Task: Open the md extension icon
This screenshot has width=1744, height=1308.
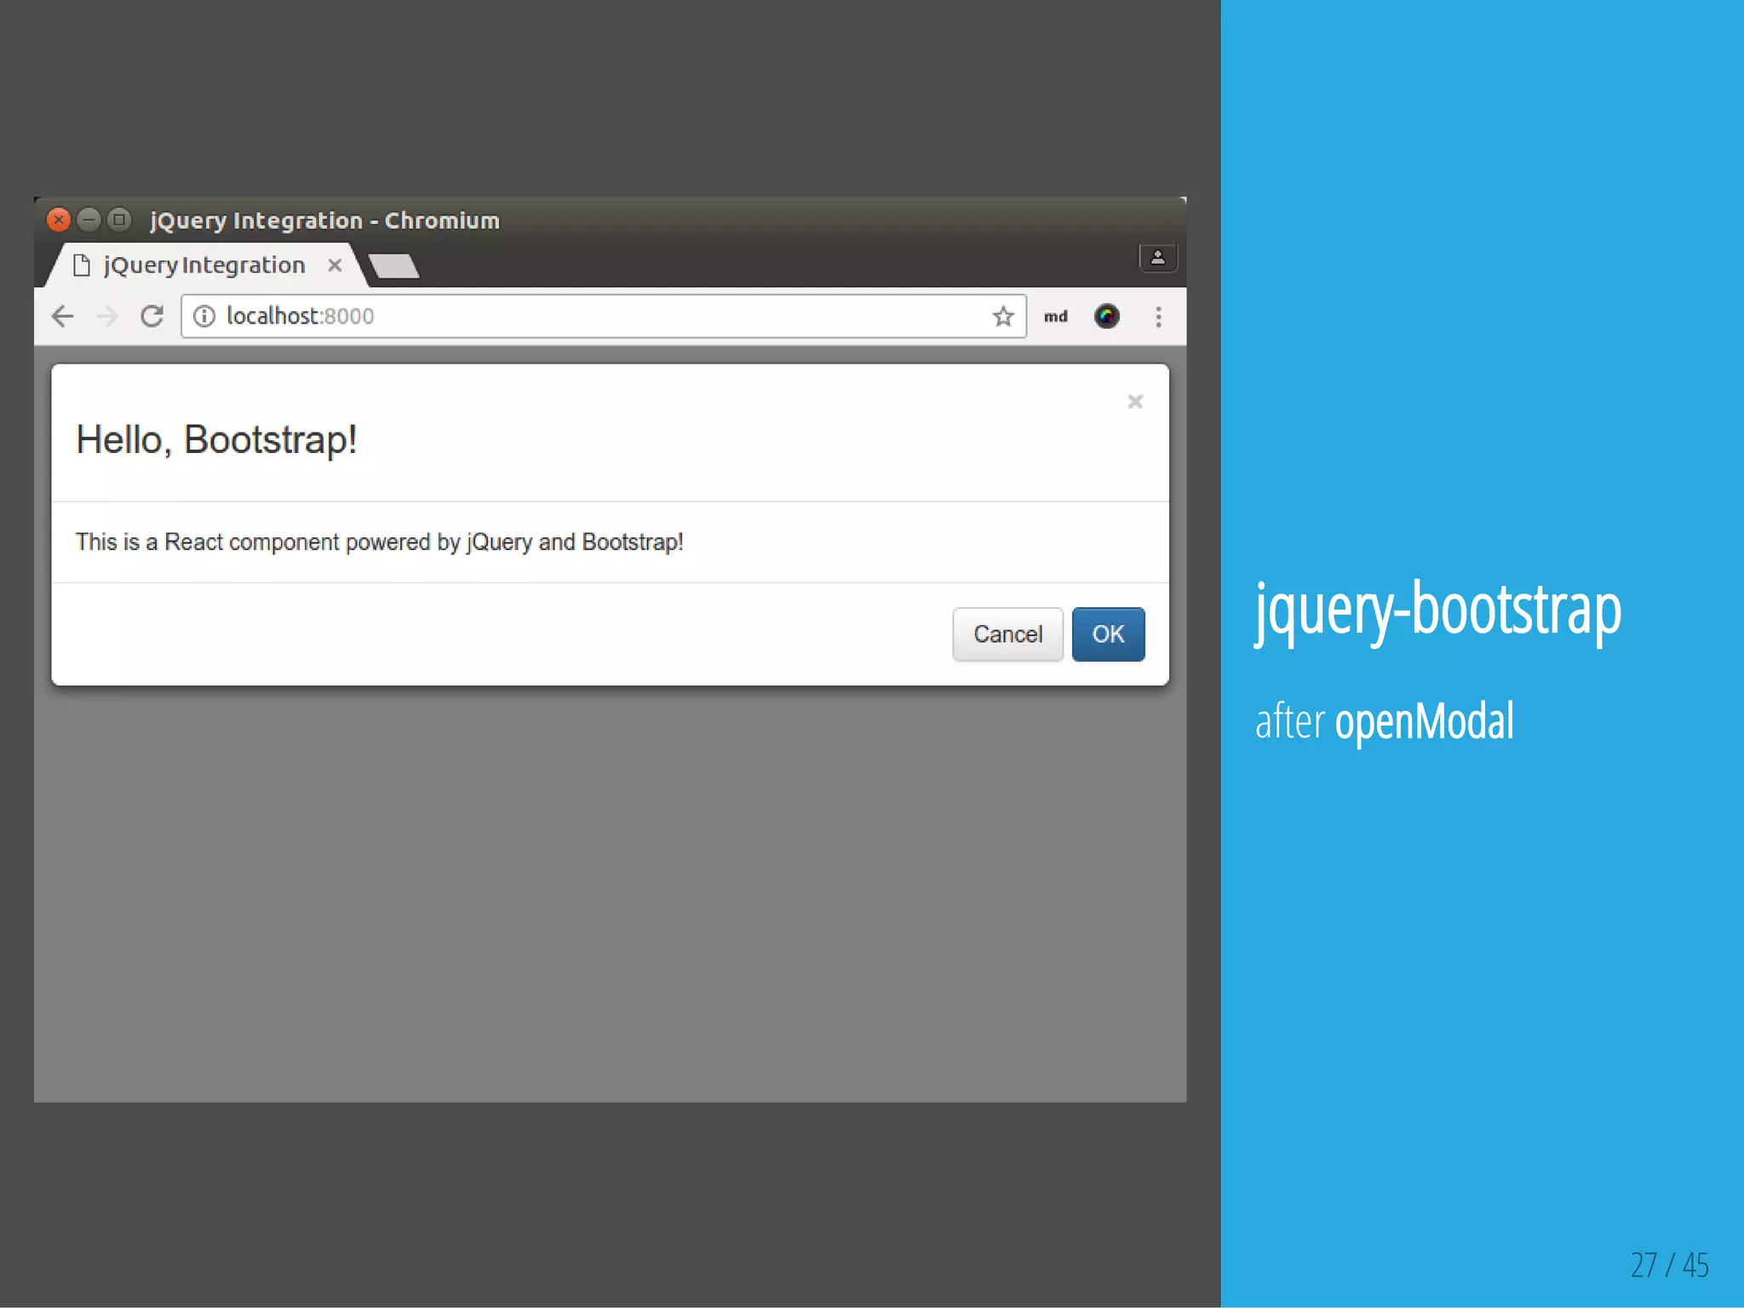Action: pos(1056,317)
